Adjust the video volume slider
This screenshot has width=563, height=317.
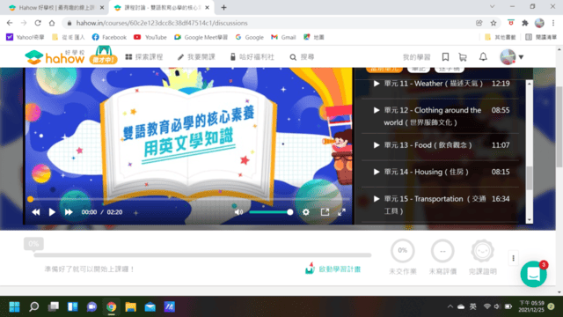coord(271,212)
